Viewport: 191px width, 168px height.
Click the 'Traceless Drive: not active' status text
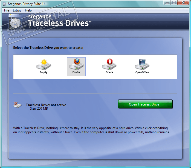point(46,105)
